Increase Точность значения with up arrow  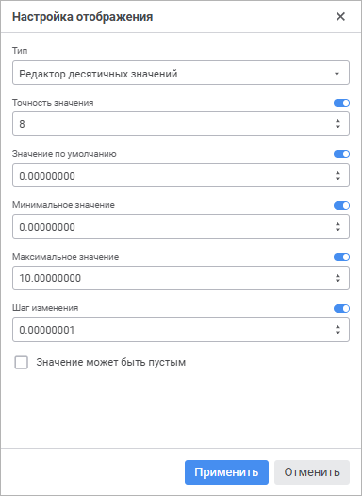[337, 121]
